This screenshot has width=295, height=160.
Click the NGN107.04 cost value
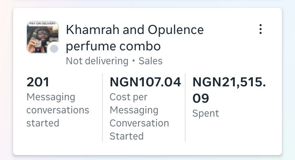(145, 82)
